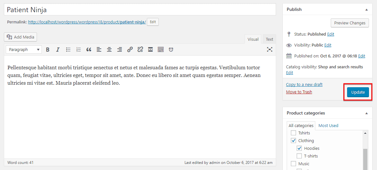This screenshot has width=377, height=170.
Task: Insert the Read More tag
Action: (x=150, y=49)
